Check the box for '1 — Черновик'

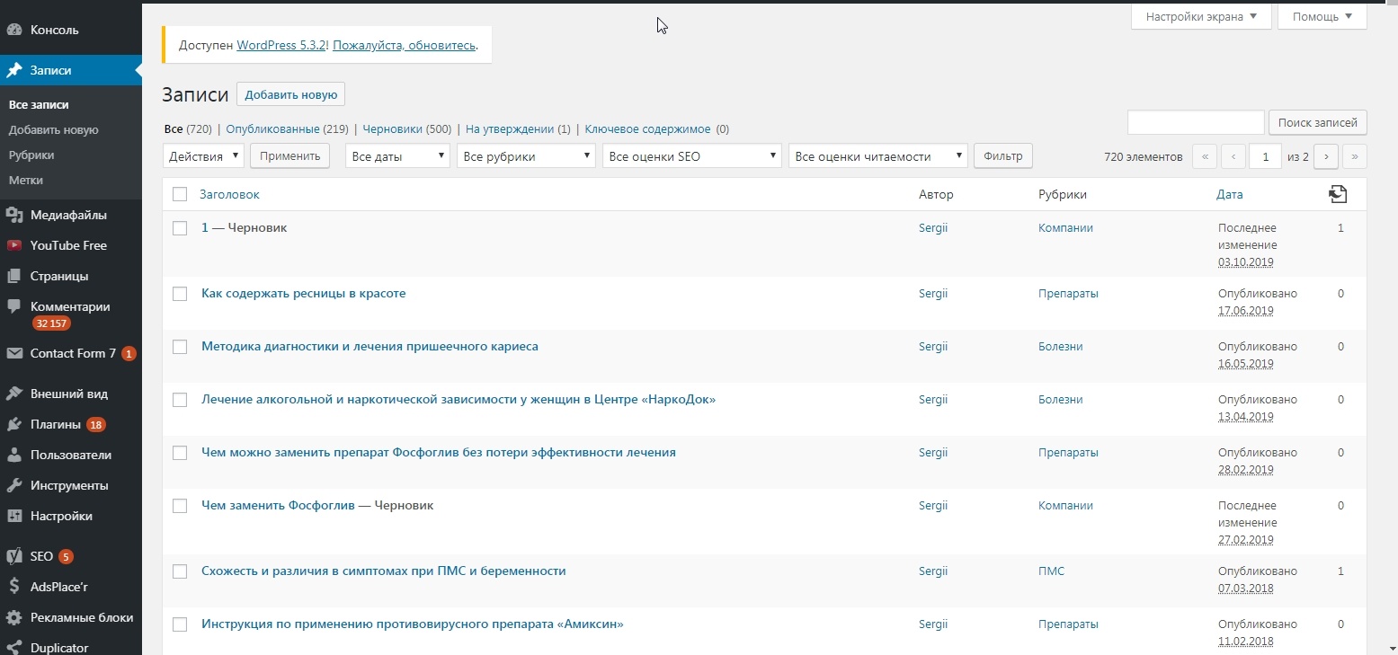(180, 228)
